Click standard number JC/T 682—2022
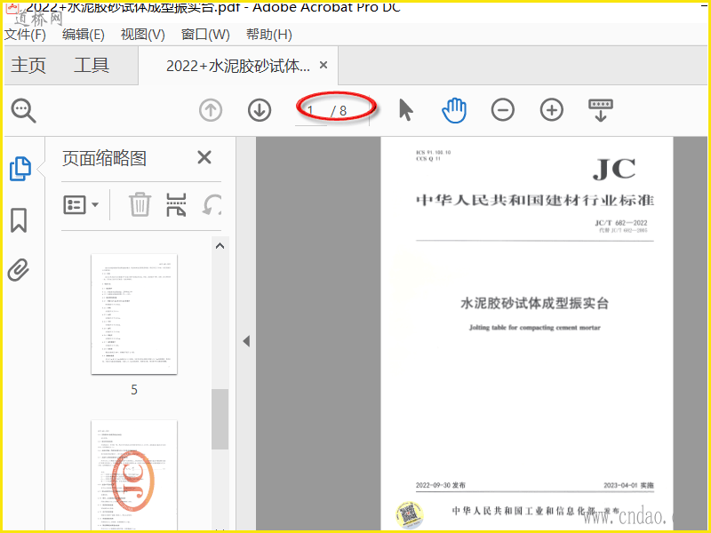711x533 pixels. 621,223
